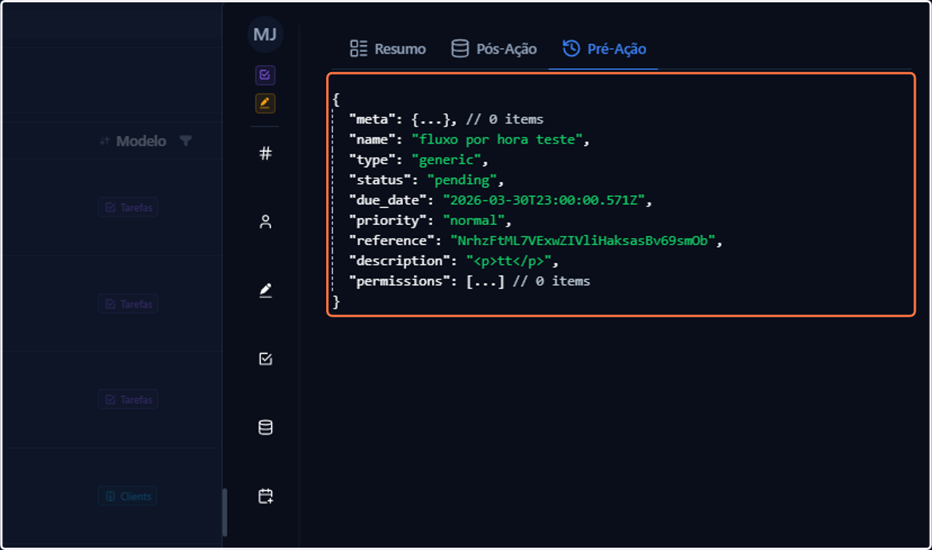This screenshot has height=550, width=932.
Task: Switch to the Pós-Ação tab
Action: tap(494, 49)
